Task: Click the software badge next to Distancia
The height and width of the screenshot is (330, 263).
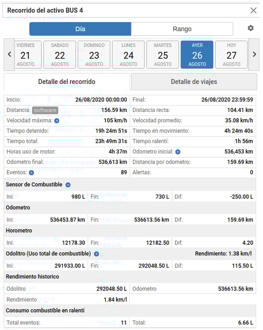Action: pyautogui.click(x=45, y=110)
